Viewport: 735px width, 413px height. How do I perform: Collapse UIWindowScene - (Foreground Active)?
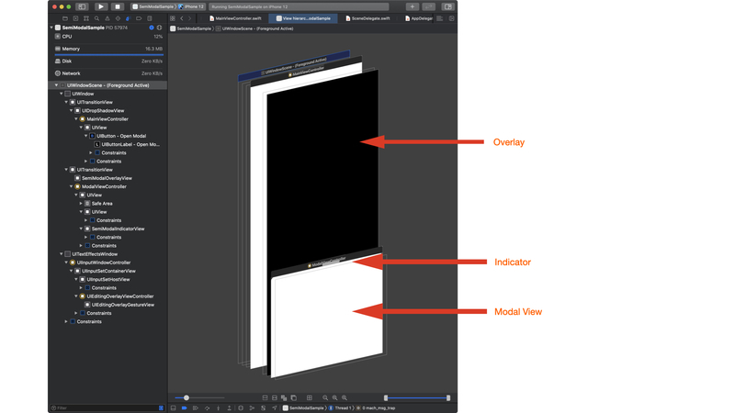pos(56,85)
